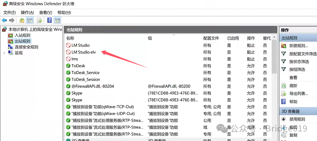The image size is (317, 141).
Task: Select 出站规则 in the tree
Action: click(x=23, y=41)
